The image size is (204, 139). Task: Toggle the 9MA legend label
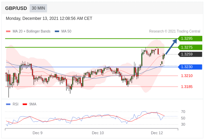[33, 104]
